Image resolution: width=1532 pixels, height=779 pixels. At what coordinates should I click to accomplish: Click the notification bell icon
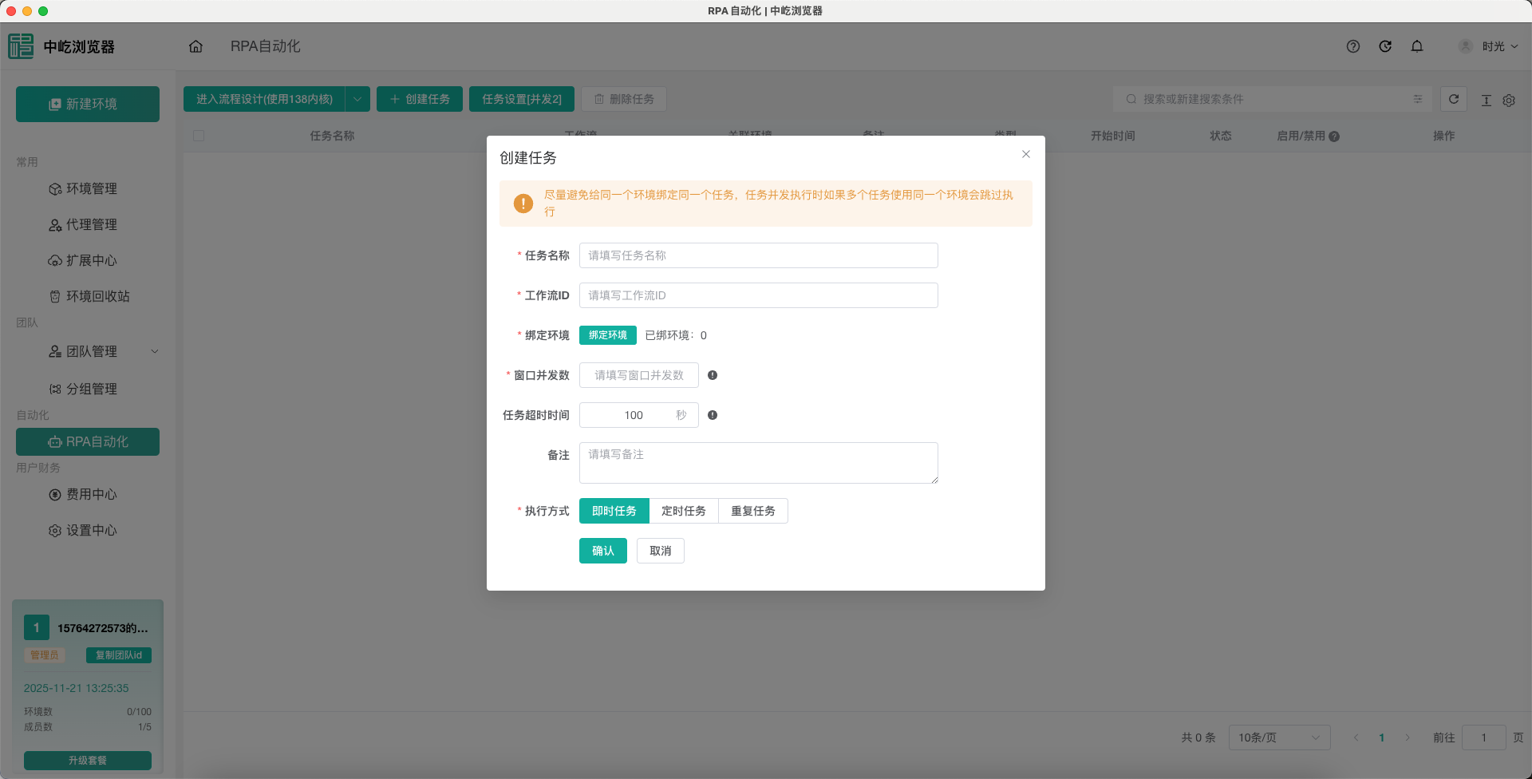(1417, 46)
